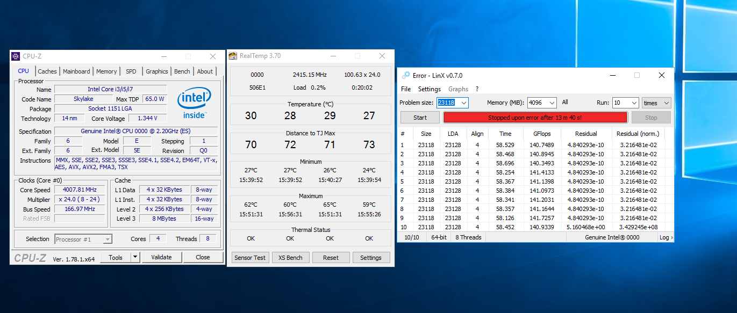Click the LinX title bar app icon
The image size is (737, 313).
(406, 75)
